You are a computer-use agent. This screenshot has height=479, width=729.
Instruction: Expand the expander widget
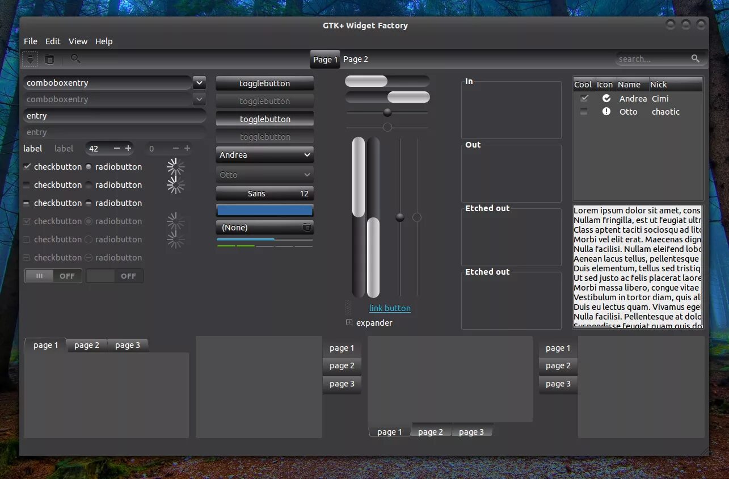[x=349, y=322]
